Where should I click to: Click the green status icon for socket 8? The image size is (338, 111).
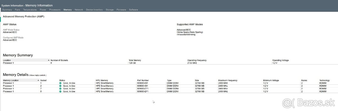(x=60, y=91)
